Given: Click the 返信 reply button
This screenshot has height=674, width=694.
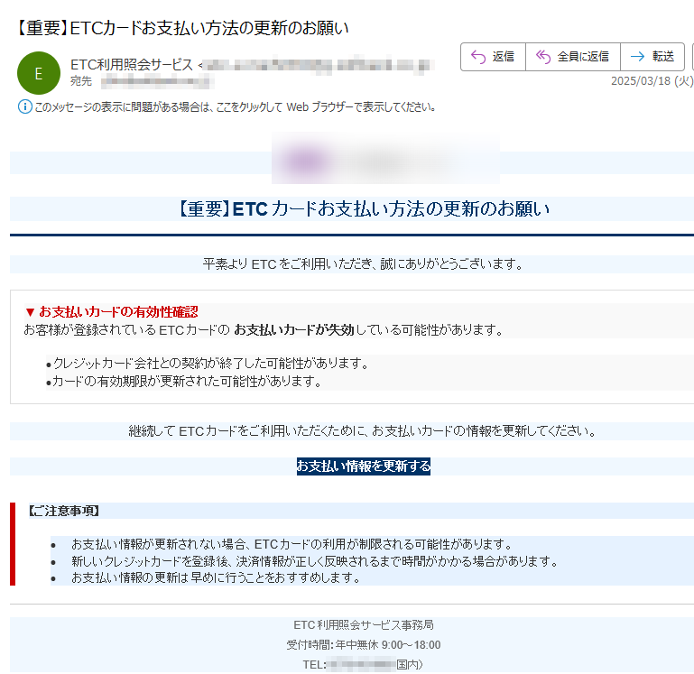Looking at the screenshot, I should 493,57.
